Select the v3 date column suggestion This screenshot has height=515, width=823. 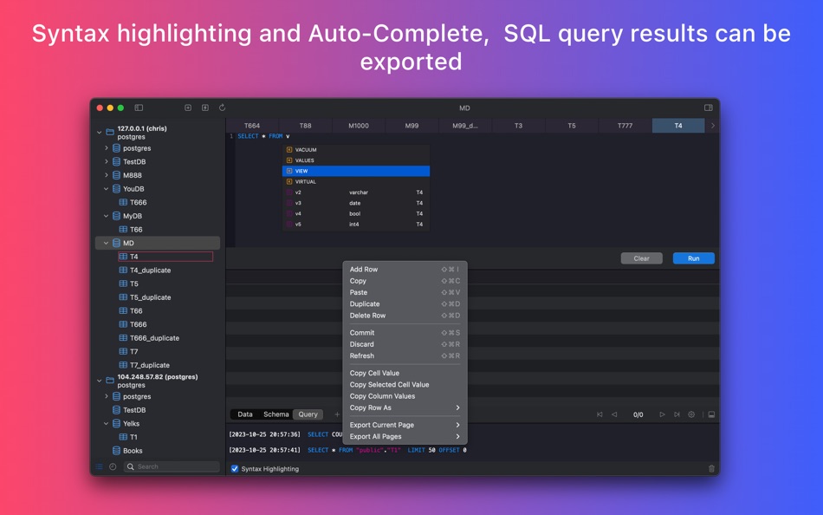coord(356,203)
